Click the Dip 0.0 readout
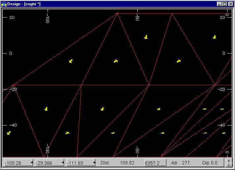235x170 pixels. (210, 163)
